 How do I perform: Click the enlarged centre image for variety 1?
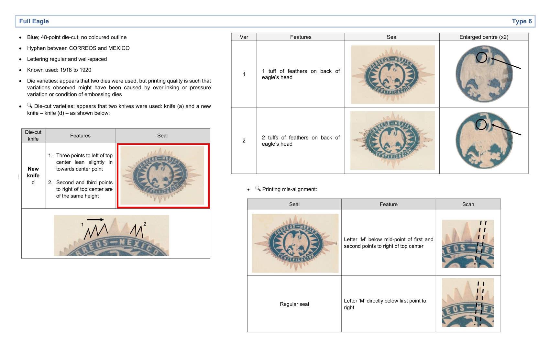484,74
